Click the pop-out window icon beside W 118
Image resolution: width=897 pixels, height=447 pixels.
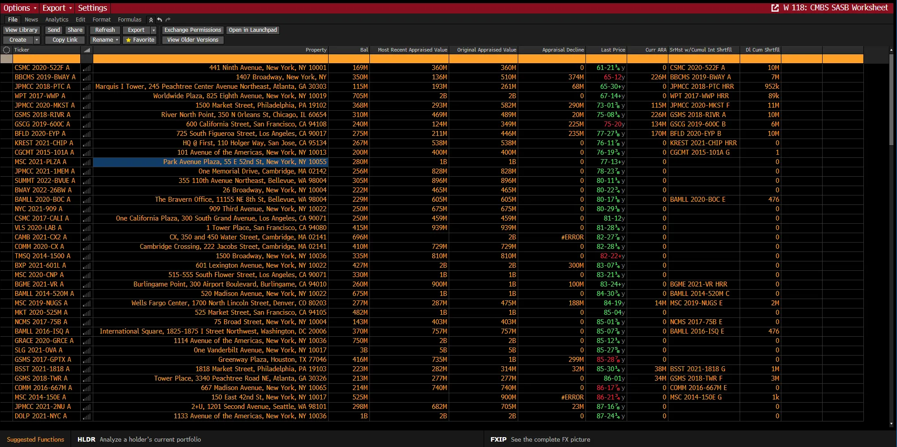(x=775, y=8)
